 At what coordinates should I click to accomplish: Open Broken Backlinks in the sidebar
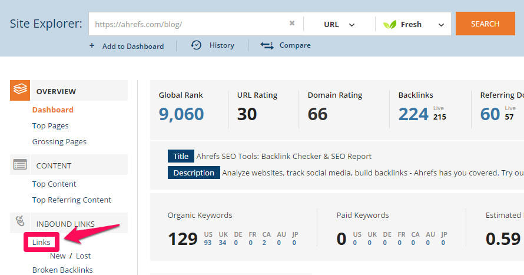tap(62, 270)
